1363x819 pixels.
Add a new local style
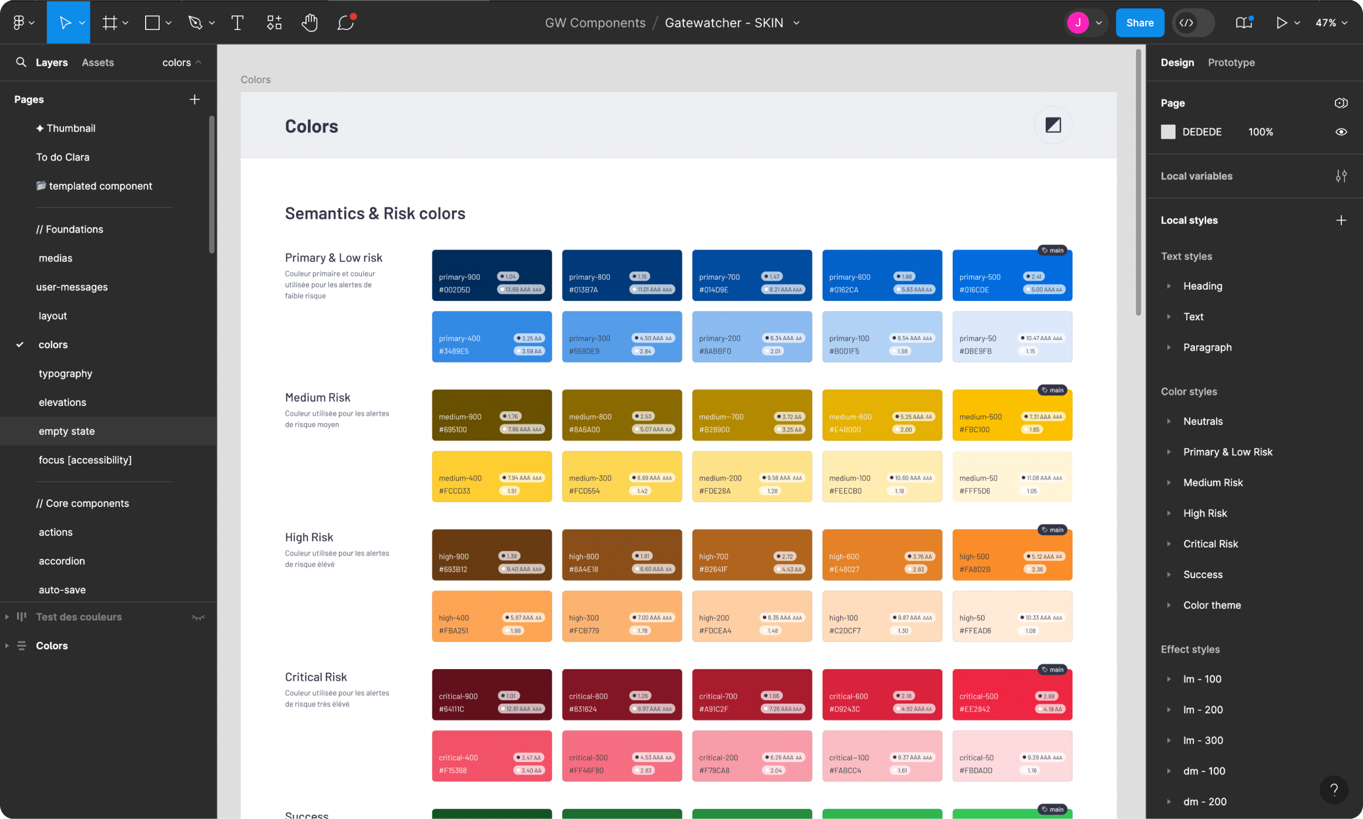[x=1341, y=220]
